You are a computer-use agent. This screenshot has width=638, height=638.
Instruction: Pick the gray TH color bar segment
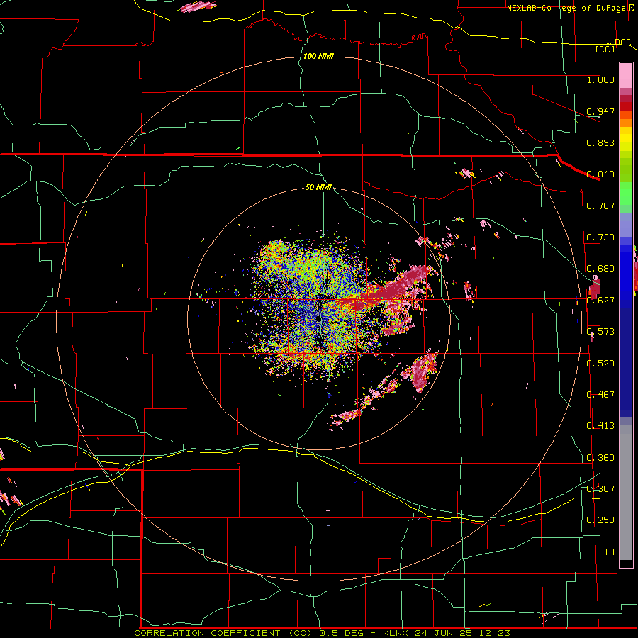(x=626, y=493)
